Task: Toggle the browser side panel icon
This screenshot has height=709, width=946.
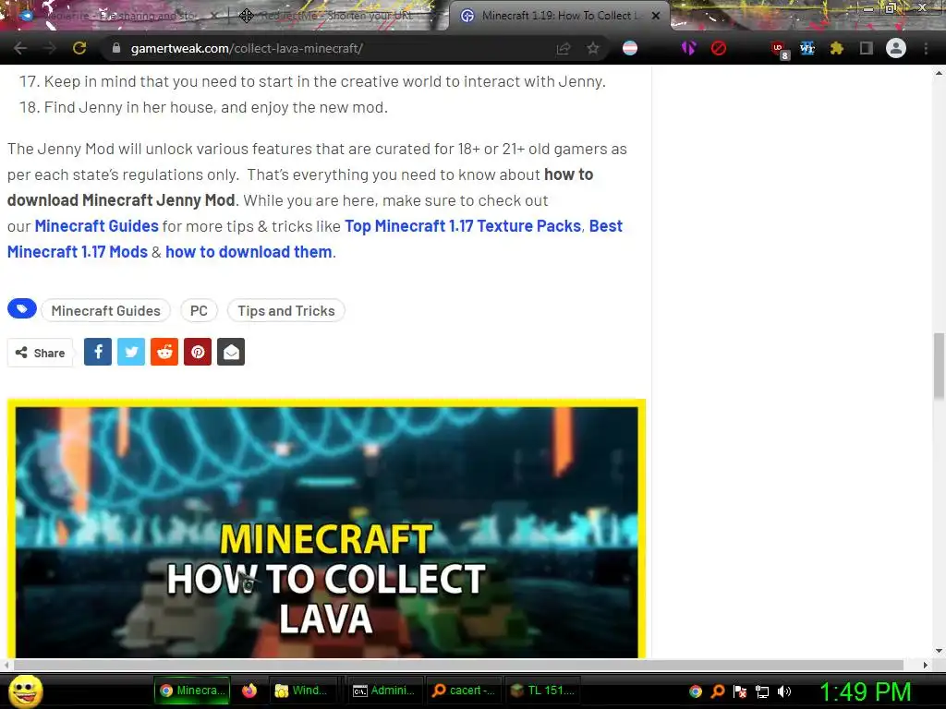Action: (x=866, y=48)
